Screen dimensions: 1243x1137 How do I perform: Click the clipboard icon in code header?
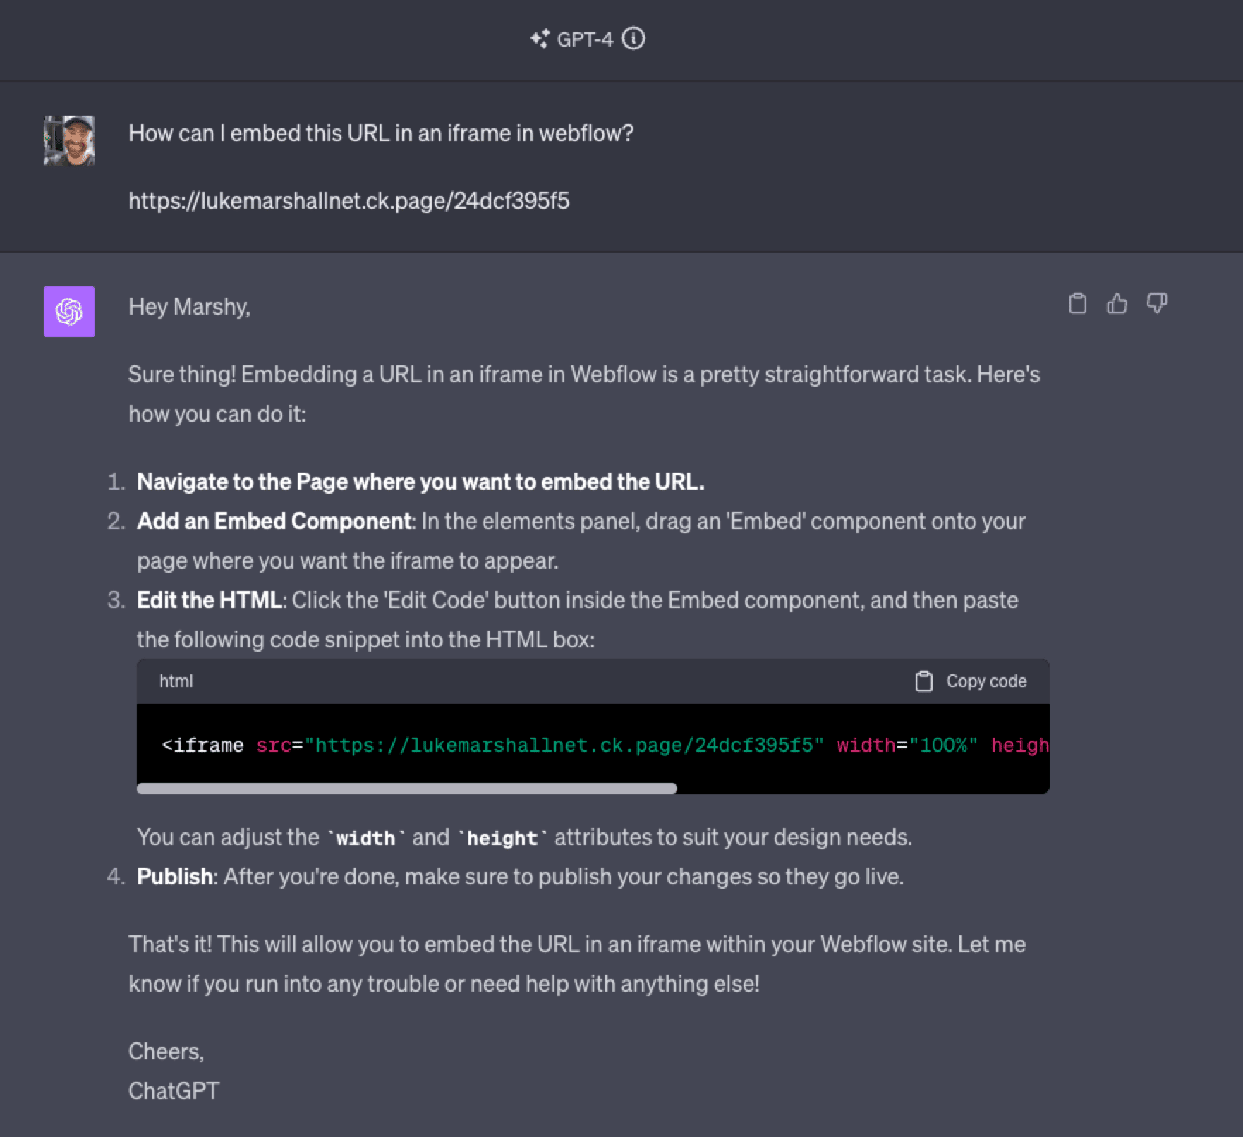tap(923, 681)
